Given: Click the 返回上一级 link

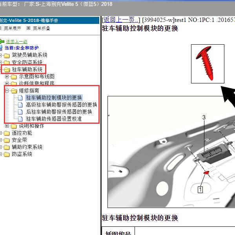Looking at the screenshot, I should [x=16, y=42].
